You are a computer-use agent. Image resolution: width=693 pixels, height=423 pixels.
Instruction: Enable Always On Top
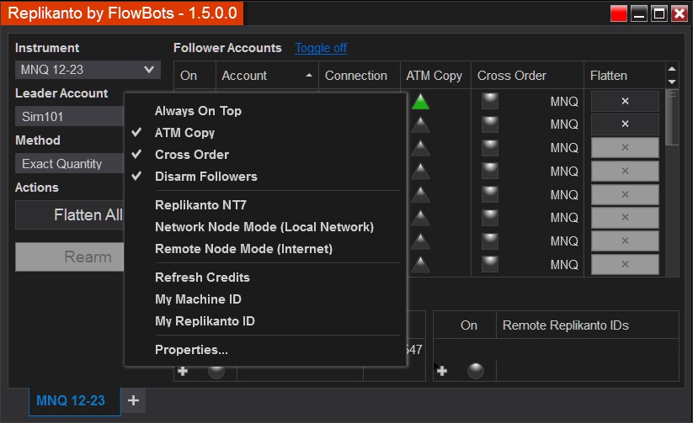pos(198,111)
